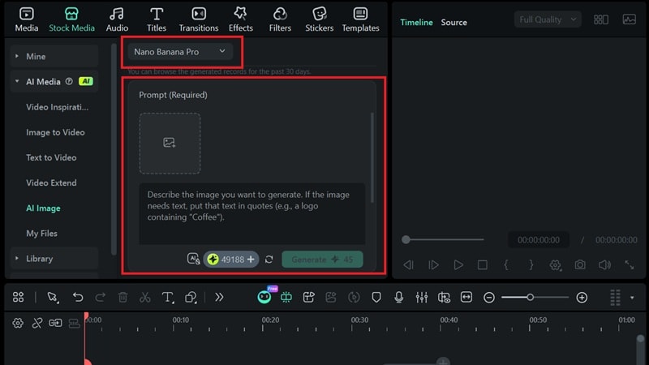Open the Media tab
649x365 pixels.
click(27, 19)
